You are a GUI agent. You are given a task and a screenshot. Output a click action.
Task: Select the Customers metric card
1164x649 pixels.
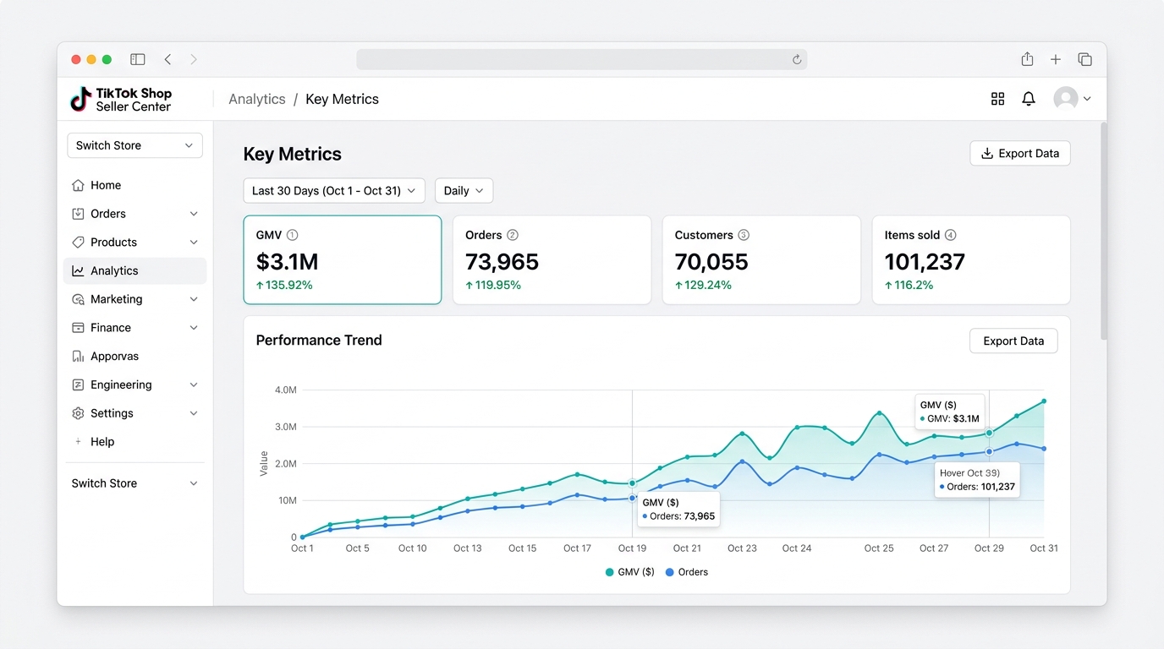[761, 259]
